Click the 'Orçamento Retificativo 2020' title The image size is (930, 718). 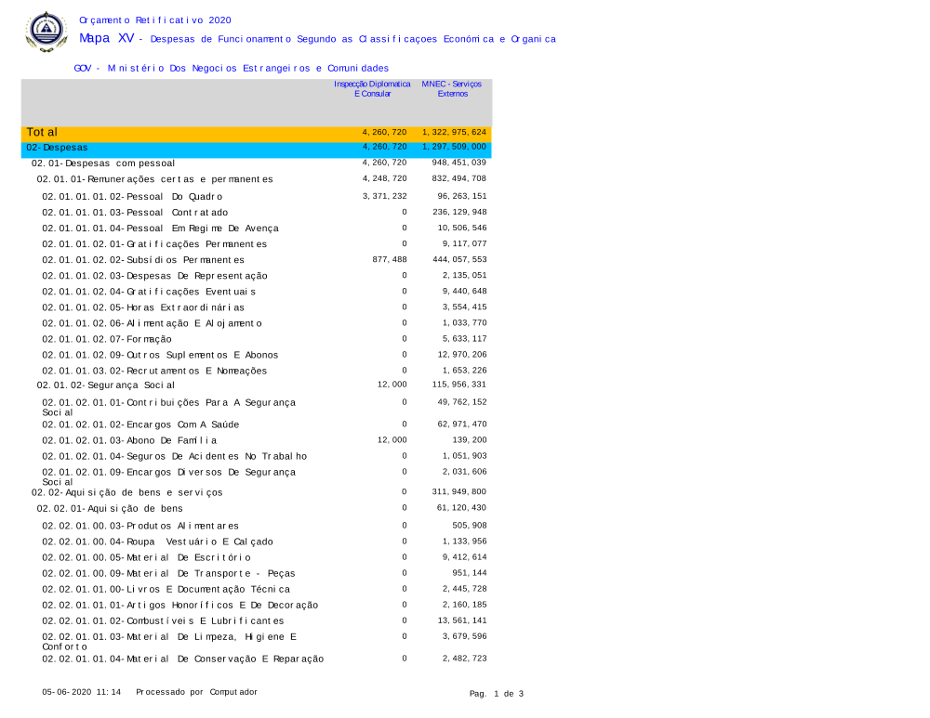[155, 20]
